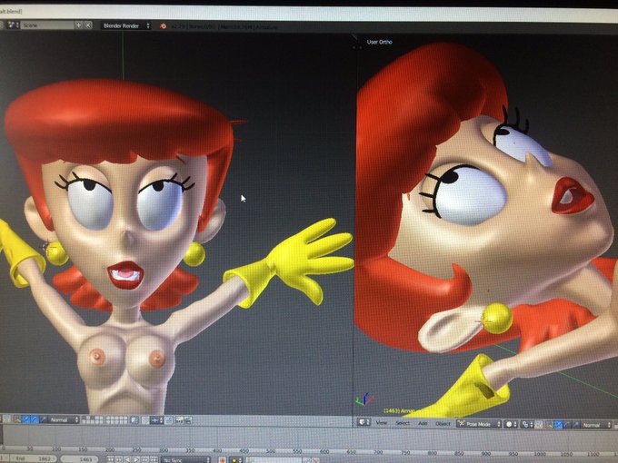The width and height of the screenshot is (618, 463).
Task: Click the active keying set field
Action: pyautogui.click(x=274, y=460)
